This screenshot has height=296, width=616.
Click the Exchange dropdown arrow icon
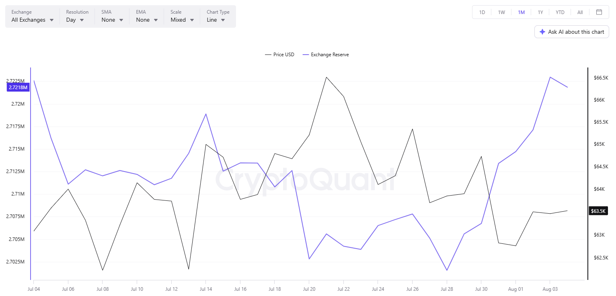51,20
